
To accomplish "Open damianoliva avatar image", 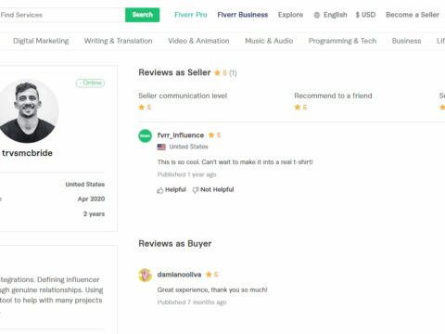I will [145, 275].
